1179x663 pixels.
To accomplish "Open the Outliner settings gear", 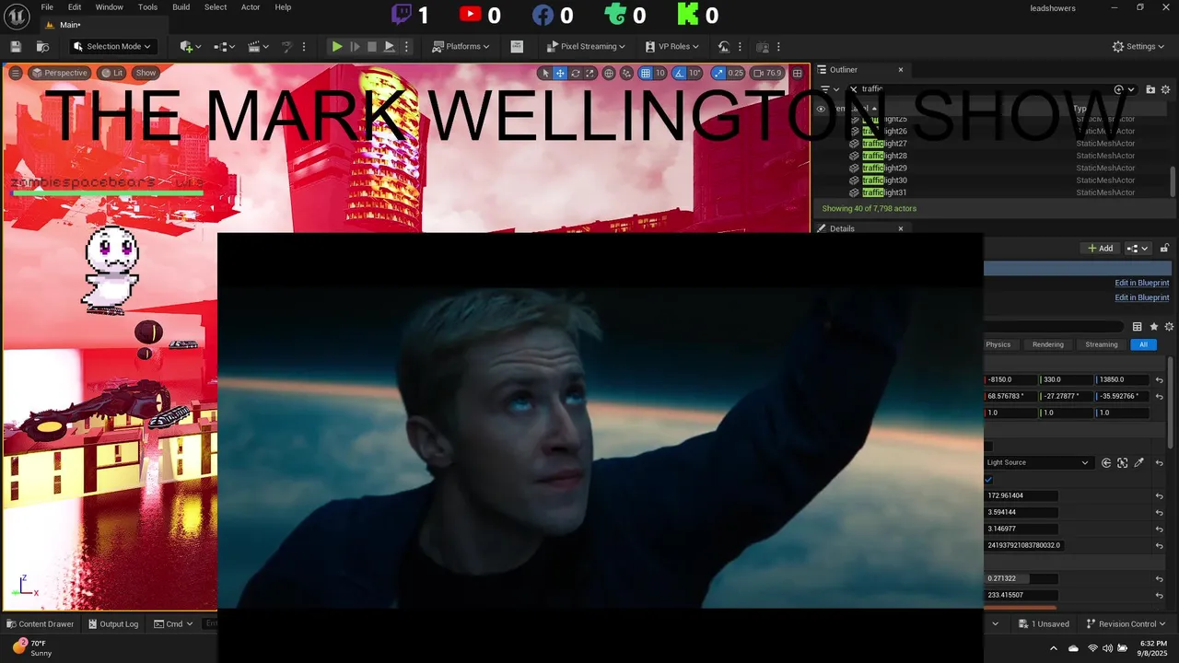I will click(1165, 89).
